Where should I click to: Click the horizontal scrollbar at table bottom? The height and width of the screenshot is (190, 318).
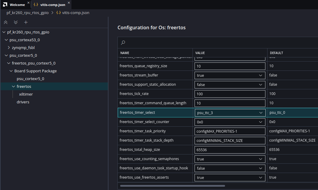click(172, 186)
